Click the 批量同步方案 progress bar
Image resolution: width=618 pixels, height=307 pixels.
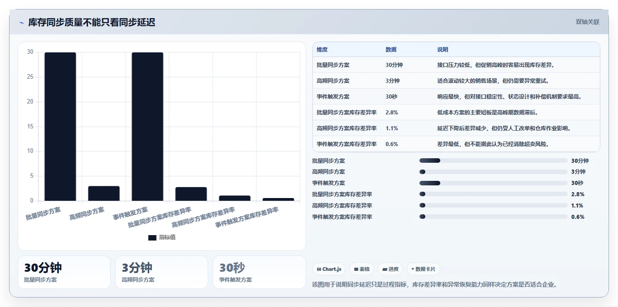coord(493,161)
